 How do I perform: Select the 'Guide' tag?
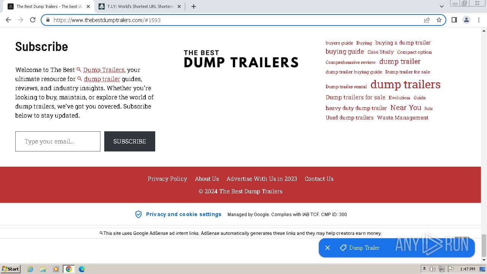[x=420, y=98]
